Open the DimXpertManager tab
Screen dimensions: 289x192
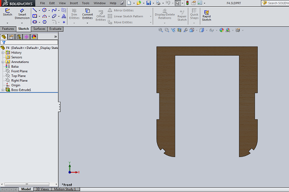coord(26,37)
